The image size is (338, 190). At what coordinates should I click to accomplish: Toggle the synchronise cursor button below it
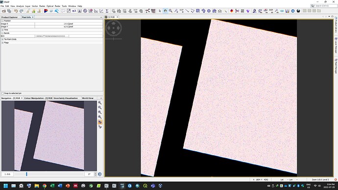pos(100,127)
